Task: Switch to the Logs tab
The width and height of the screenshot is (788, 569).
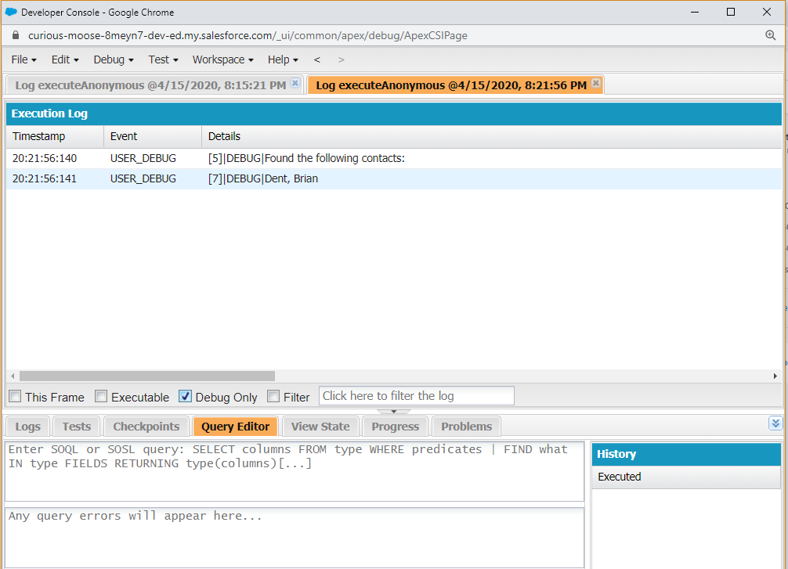Action: [27, 427]
